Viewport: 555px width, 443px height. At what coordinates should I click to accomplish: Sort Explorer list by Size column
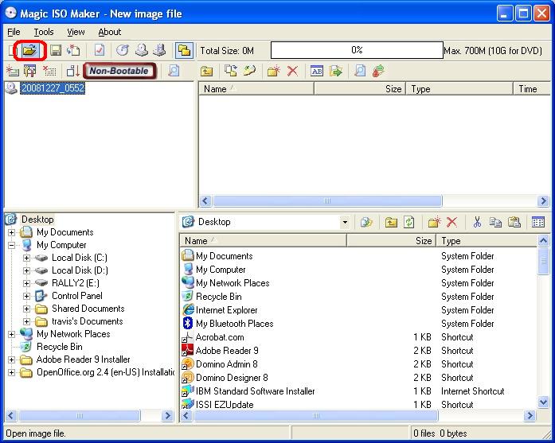tap(391, 241)
